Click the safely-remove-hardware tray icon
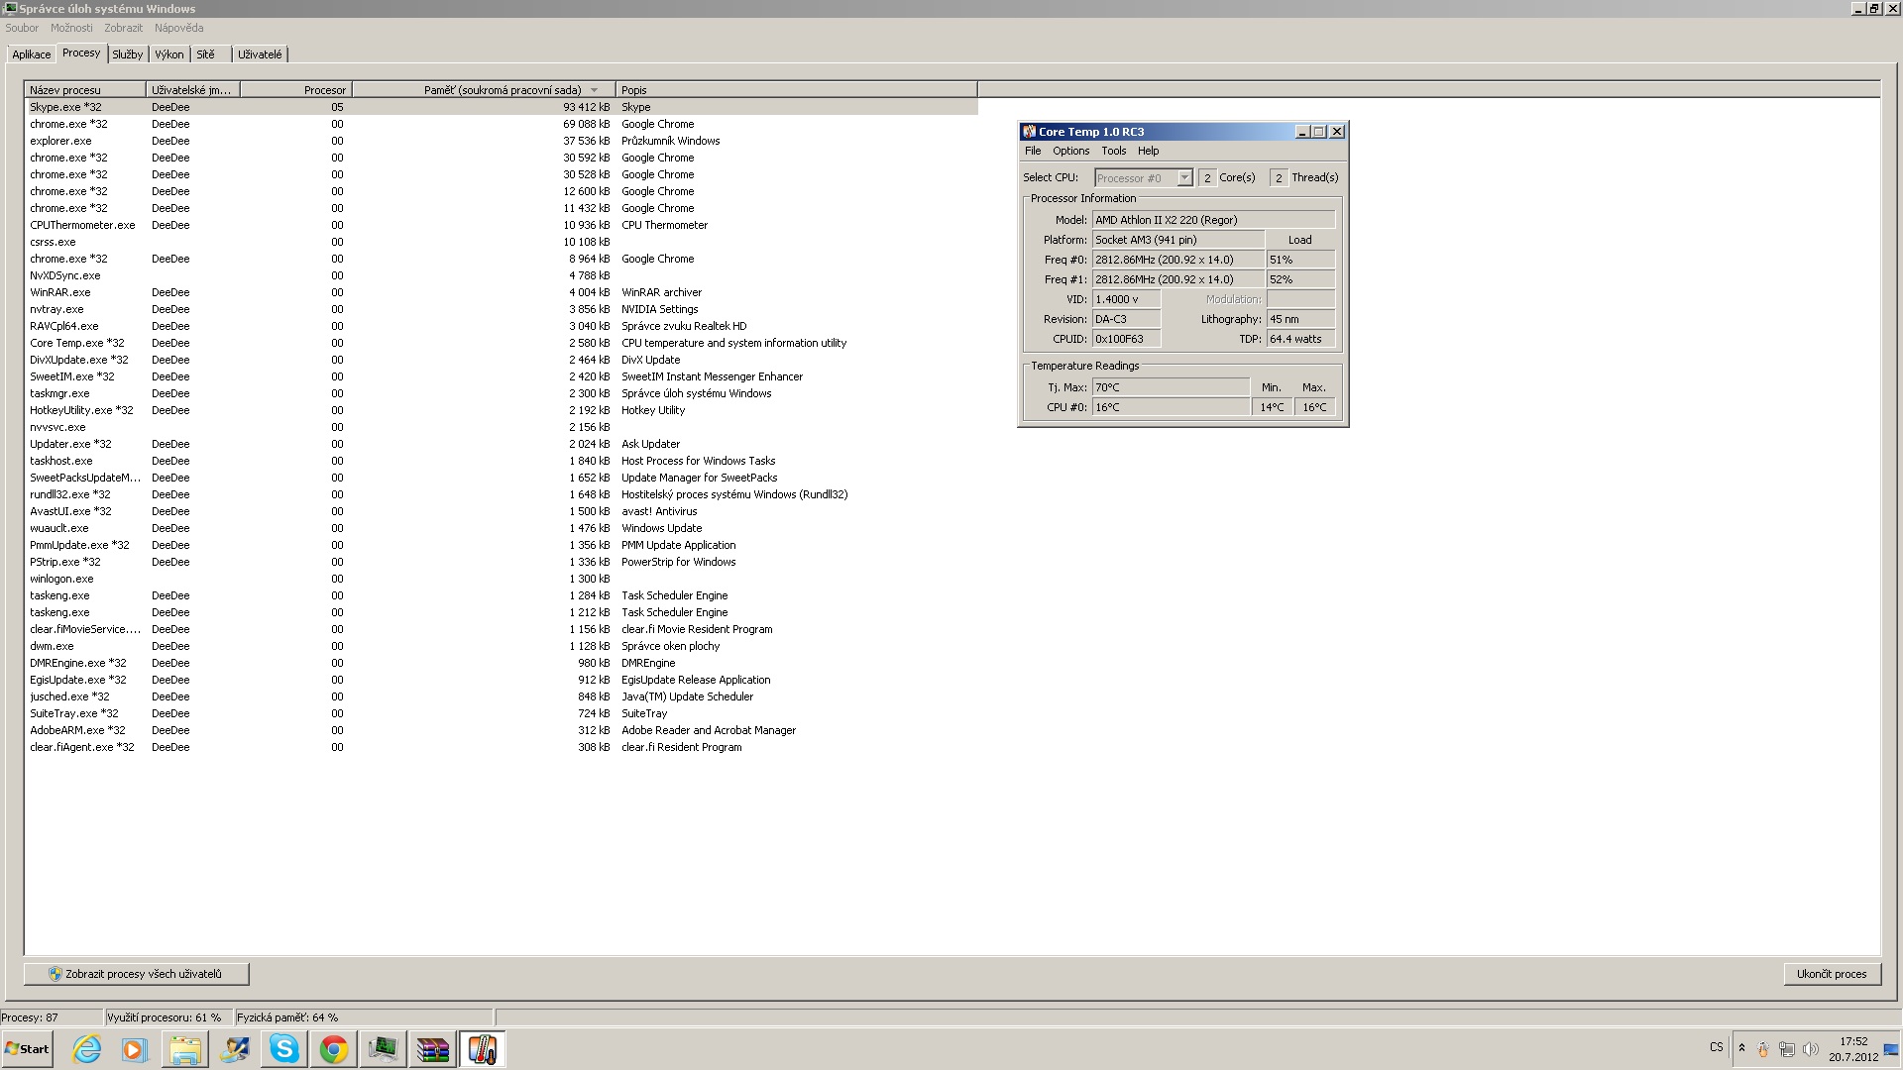 click(x=1763, y=1049)
